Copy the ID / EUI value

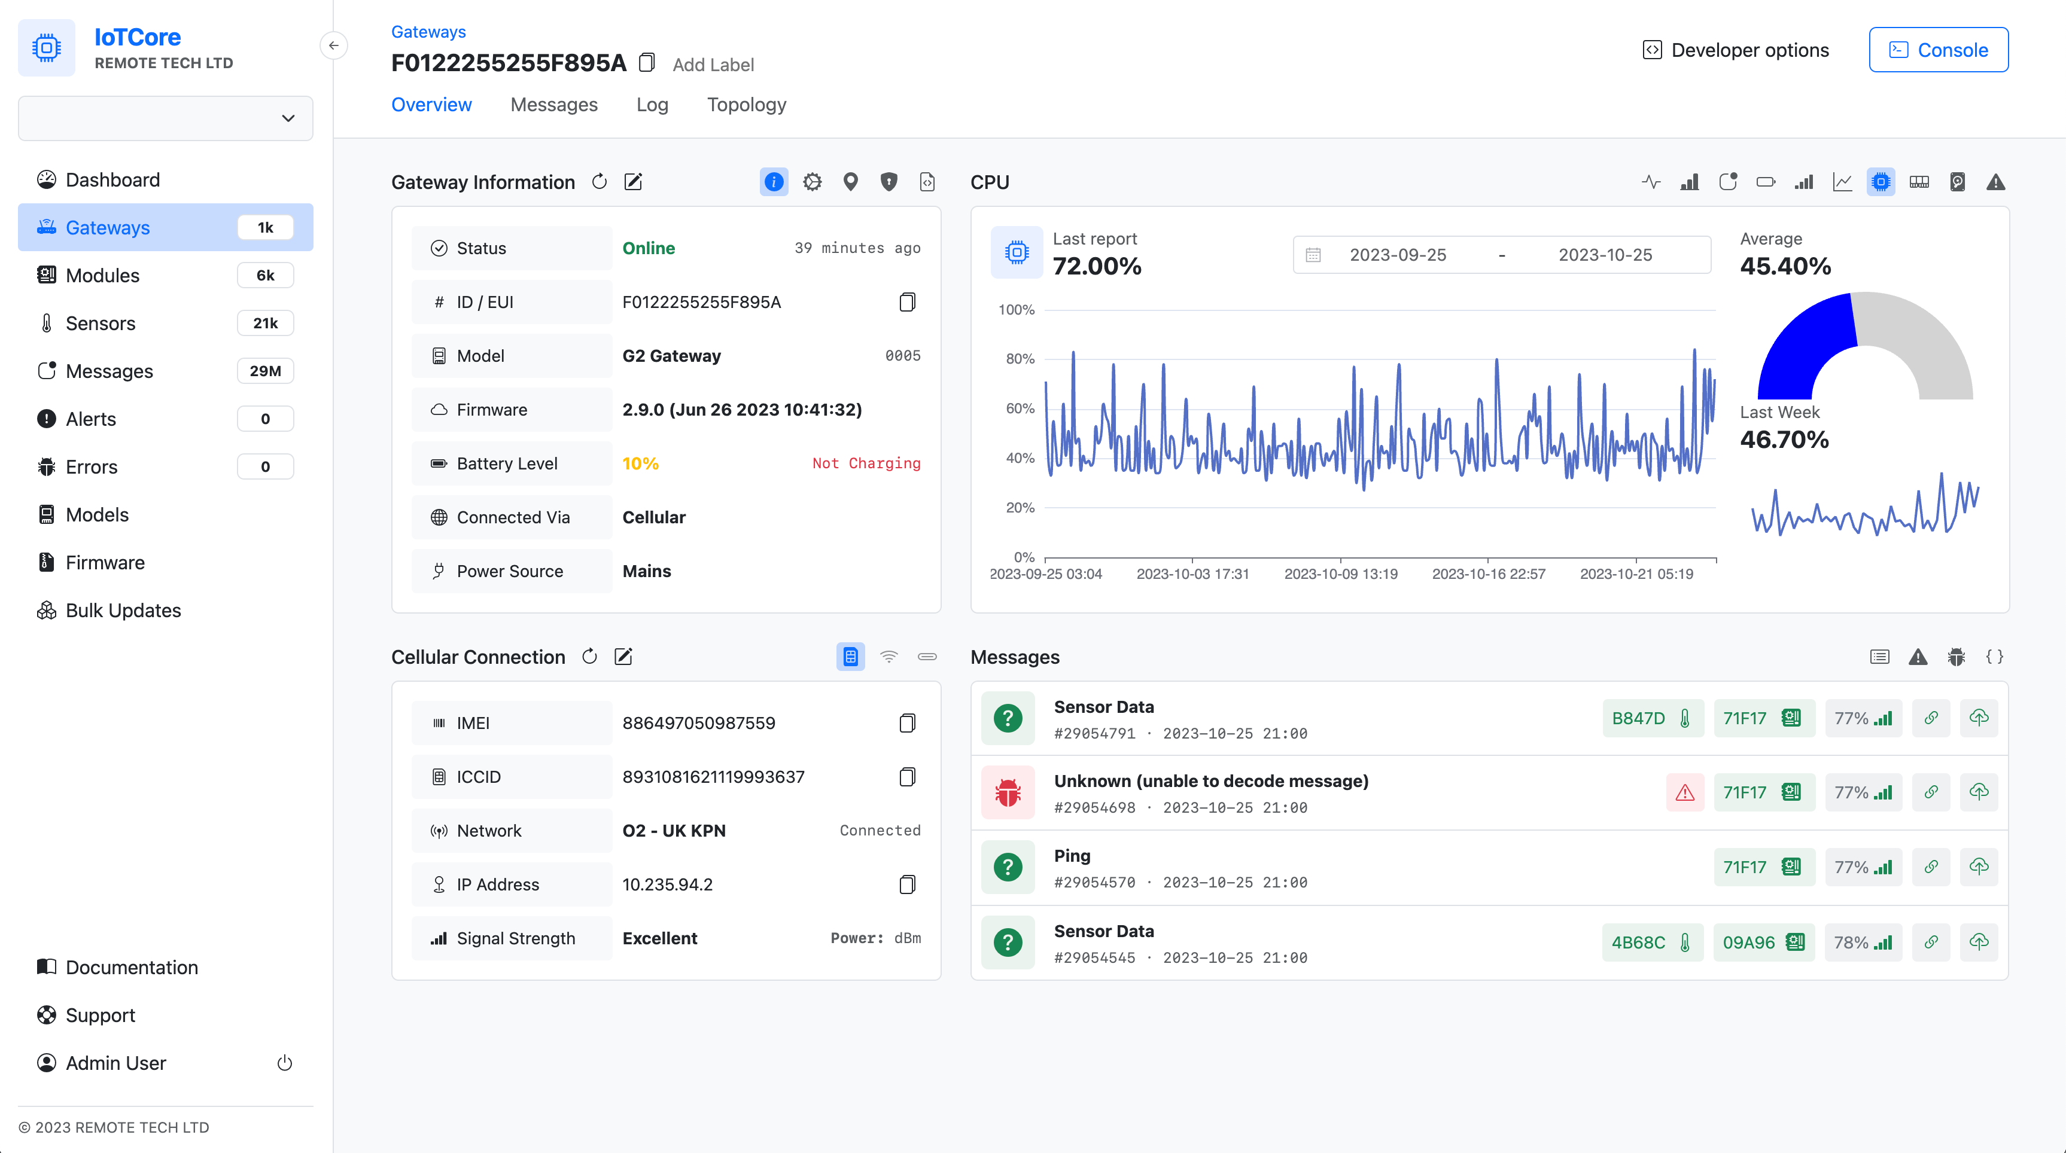[907, 302]
